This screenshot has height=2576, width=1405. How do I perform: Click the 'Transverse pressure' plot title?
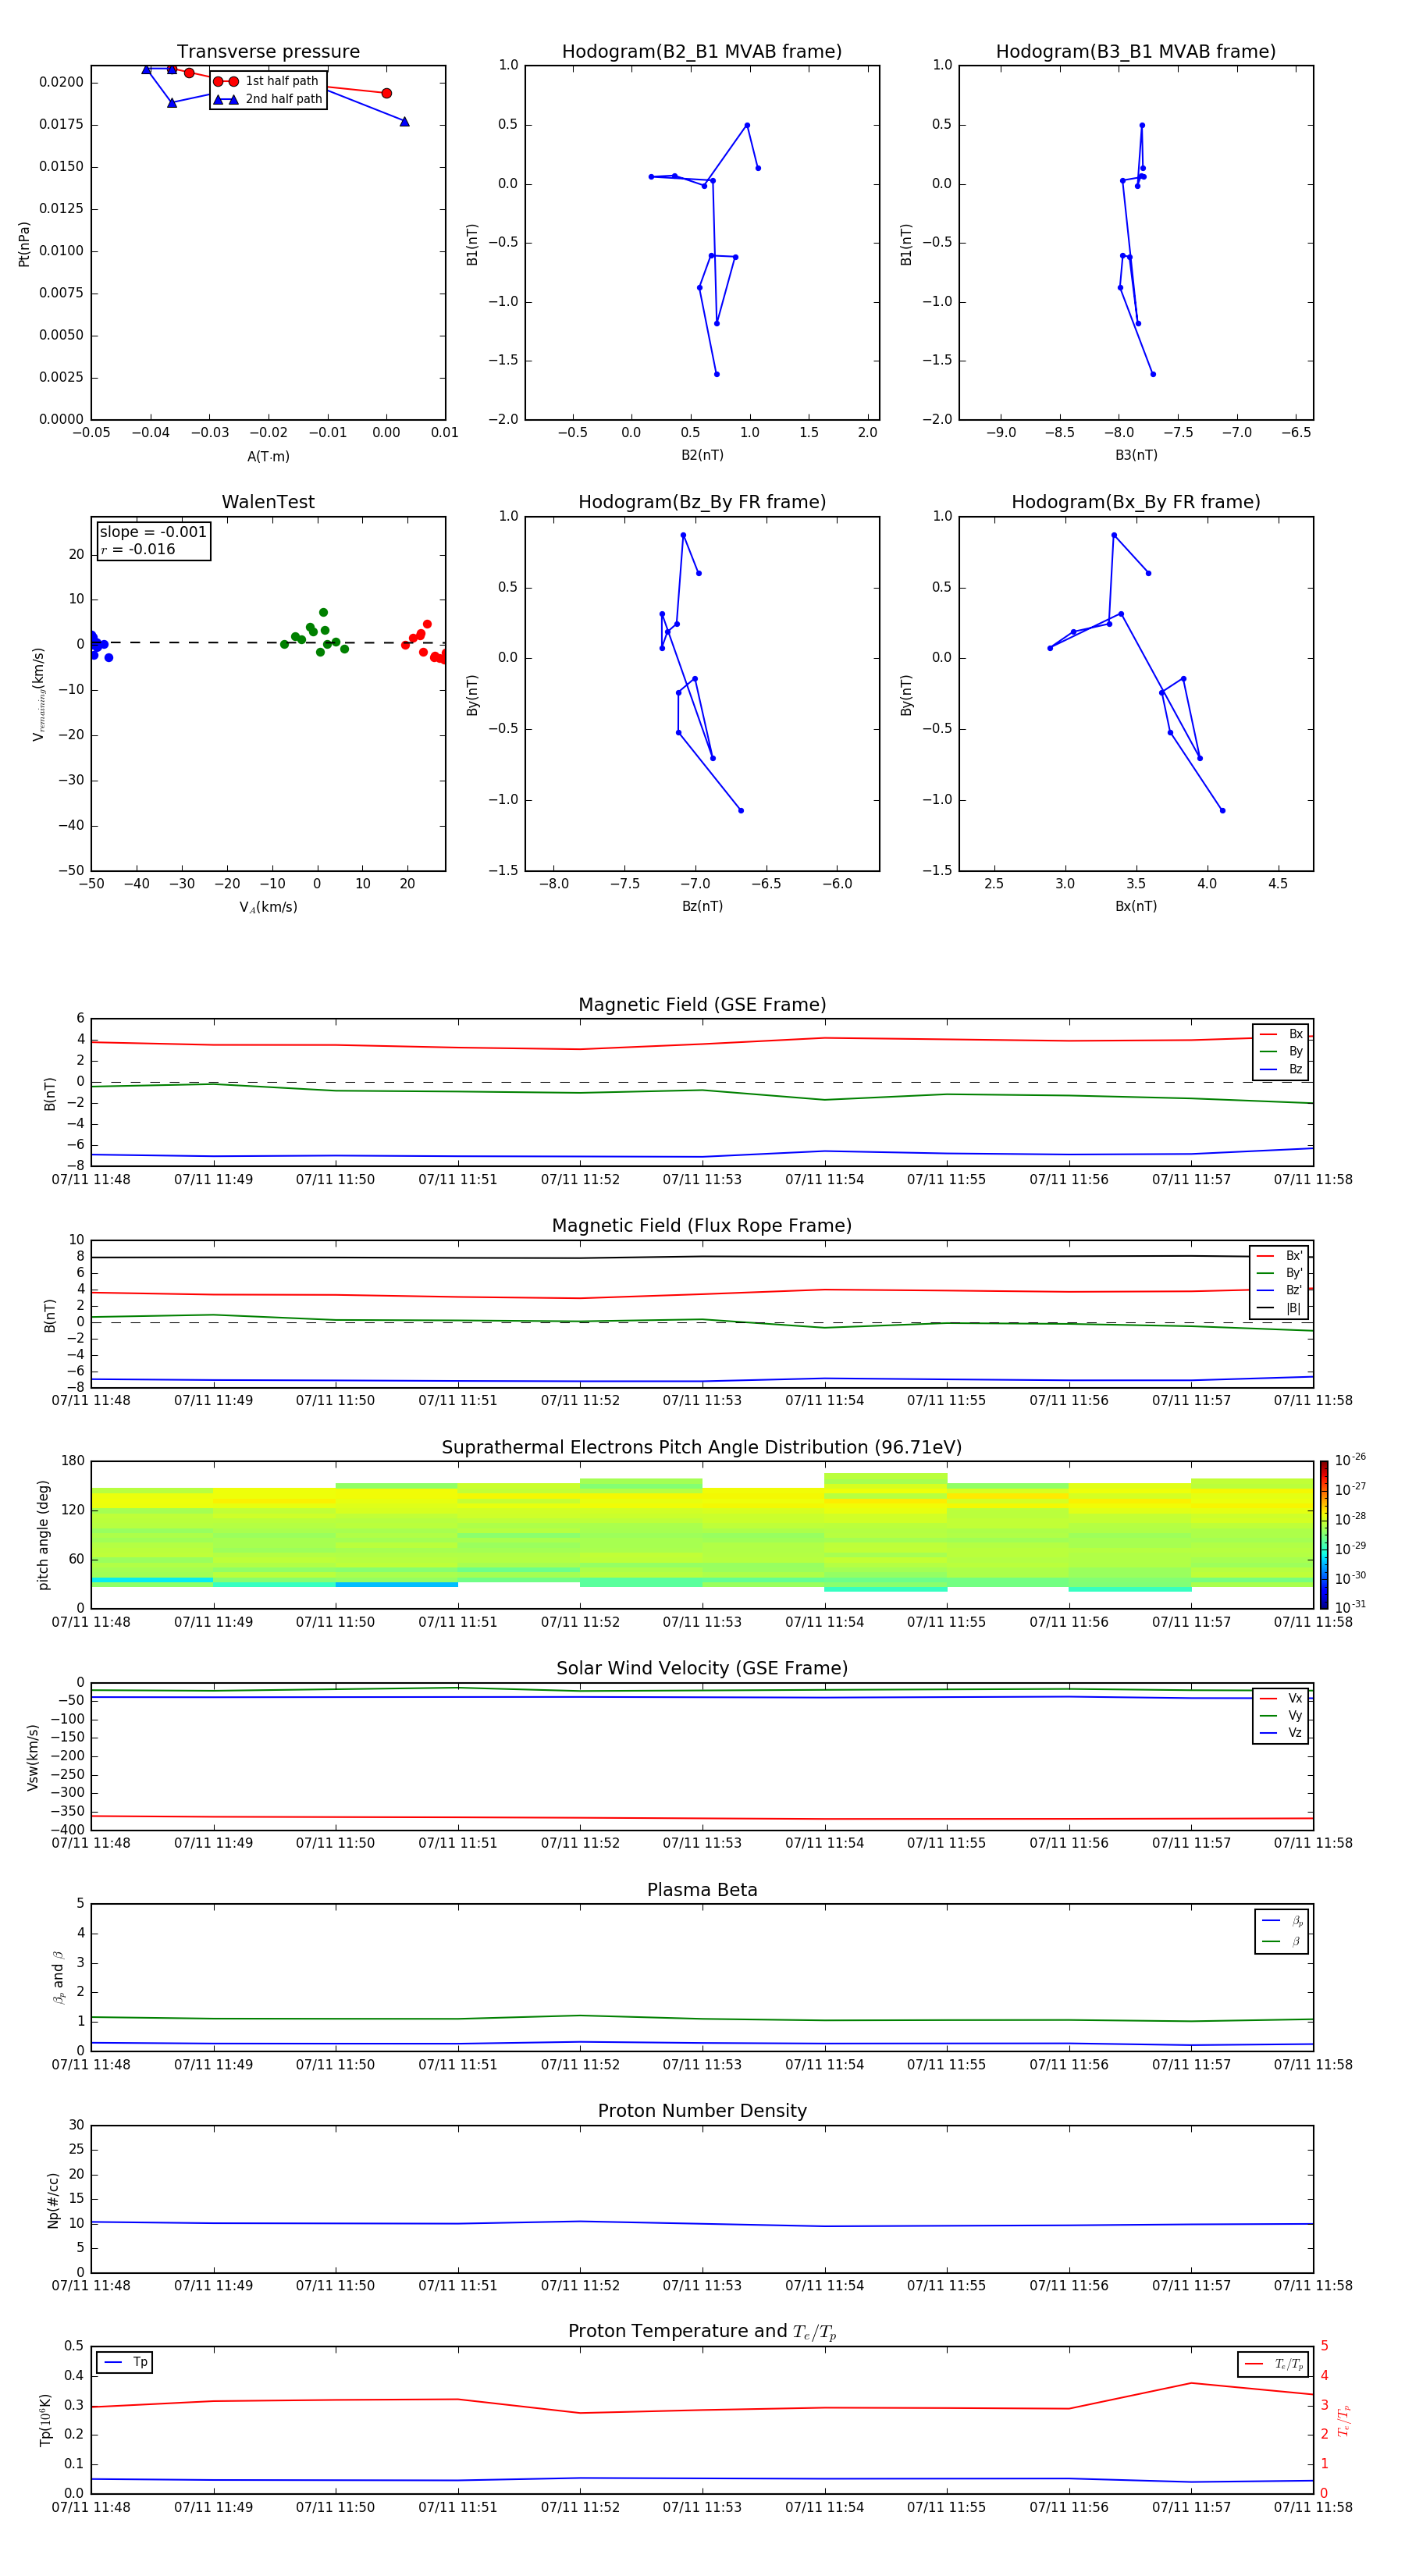pyautogui.click(x=268, y=52)
